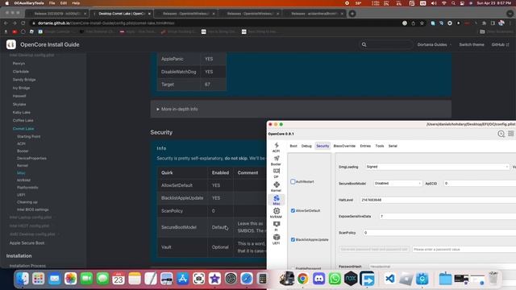Click the ExposeSensitiveData input field

pyautogui.click(x=447, y=216)
